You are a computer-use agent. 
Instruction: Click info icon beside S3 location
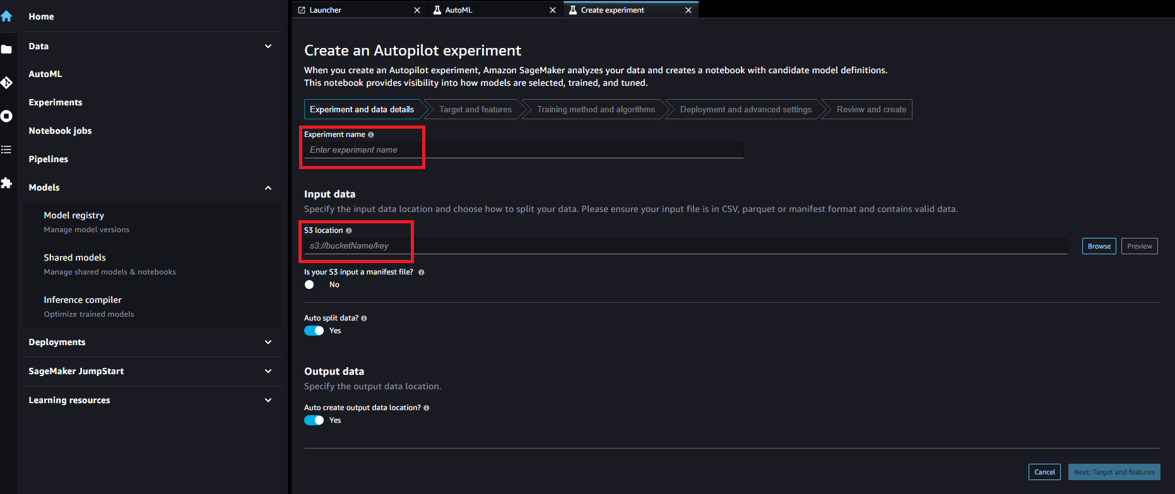click(x=349, y=230)
